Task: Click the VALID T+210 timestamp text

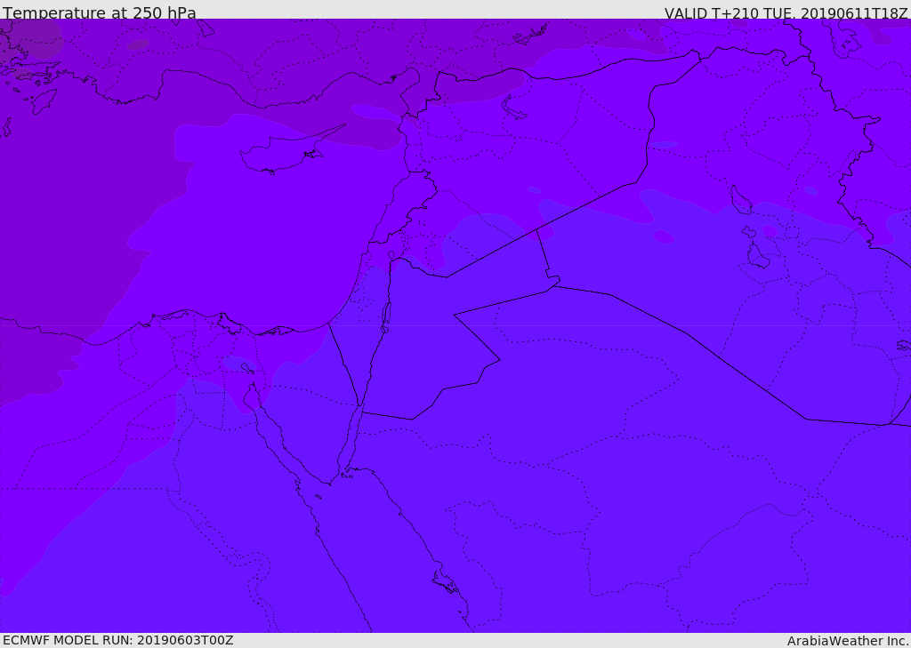Action: (786, 13)
